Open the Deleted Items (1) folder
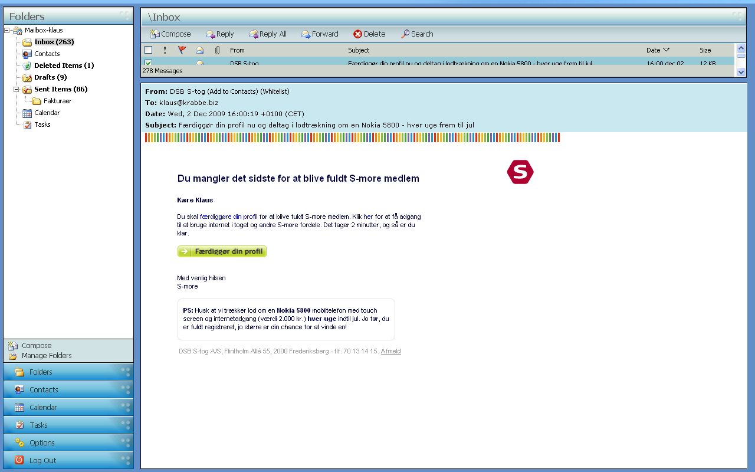 (x=64, y=65)
